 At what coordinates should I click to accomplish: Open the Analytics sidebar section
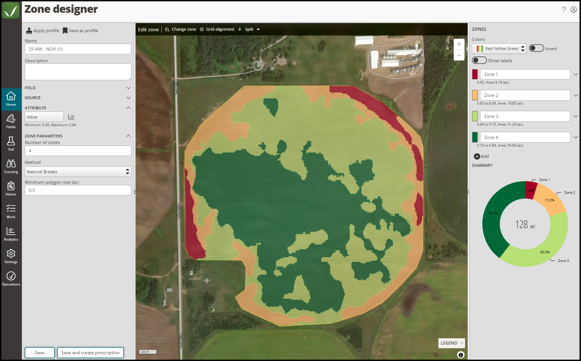[11, 234]
